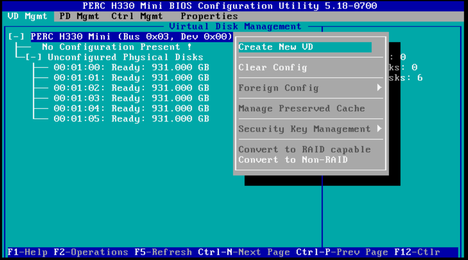Switch to the Properties tab
The image size is (468, 260).
[209, 16]
